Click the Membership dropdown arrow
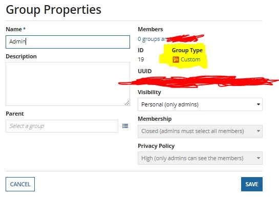 pyautogui.click(x=259, y=131)
